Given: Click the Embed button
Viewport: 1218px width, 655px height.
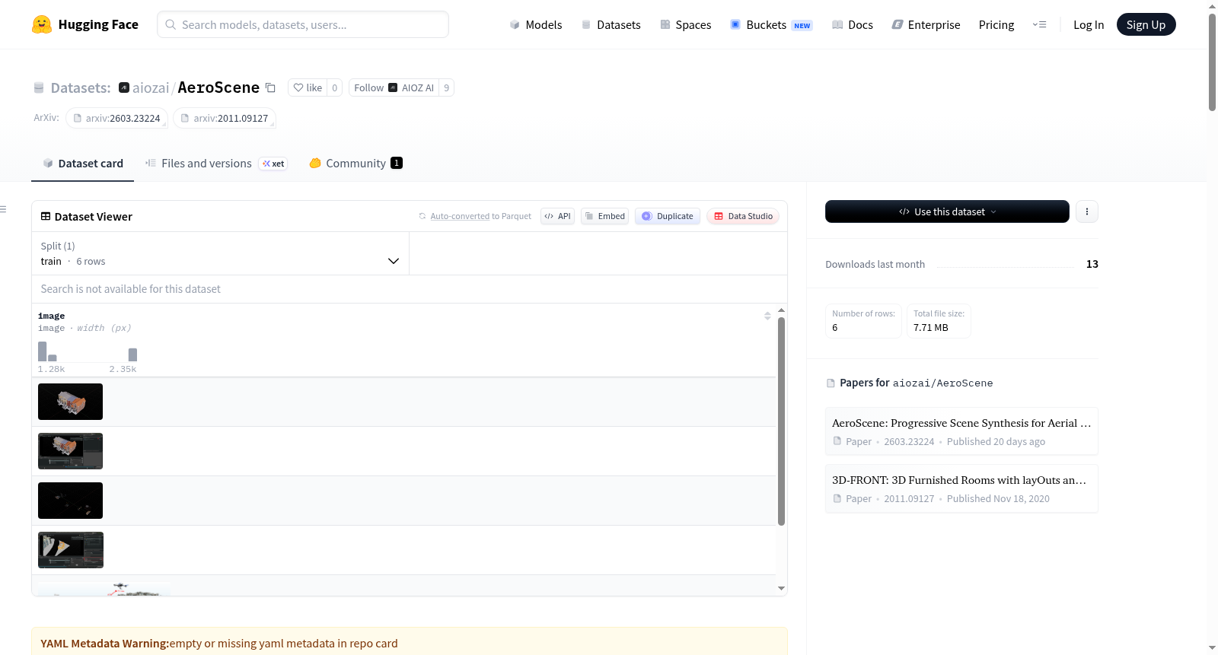Looking at the screenshot, I should pos(605,216).
